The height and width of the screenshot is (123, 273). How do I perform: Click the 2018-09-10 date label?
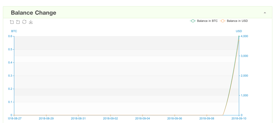(239, 118)
